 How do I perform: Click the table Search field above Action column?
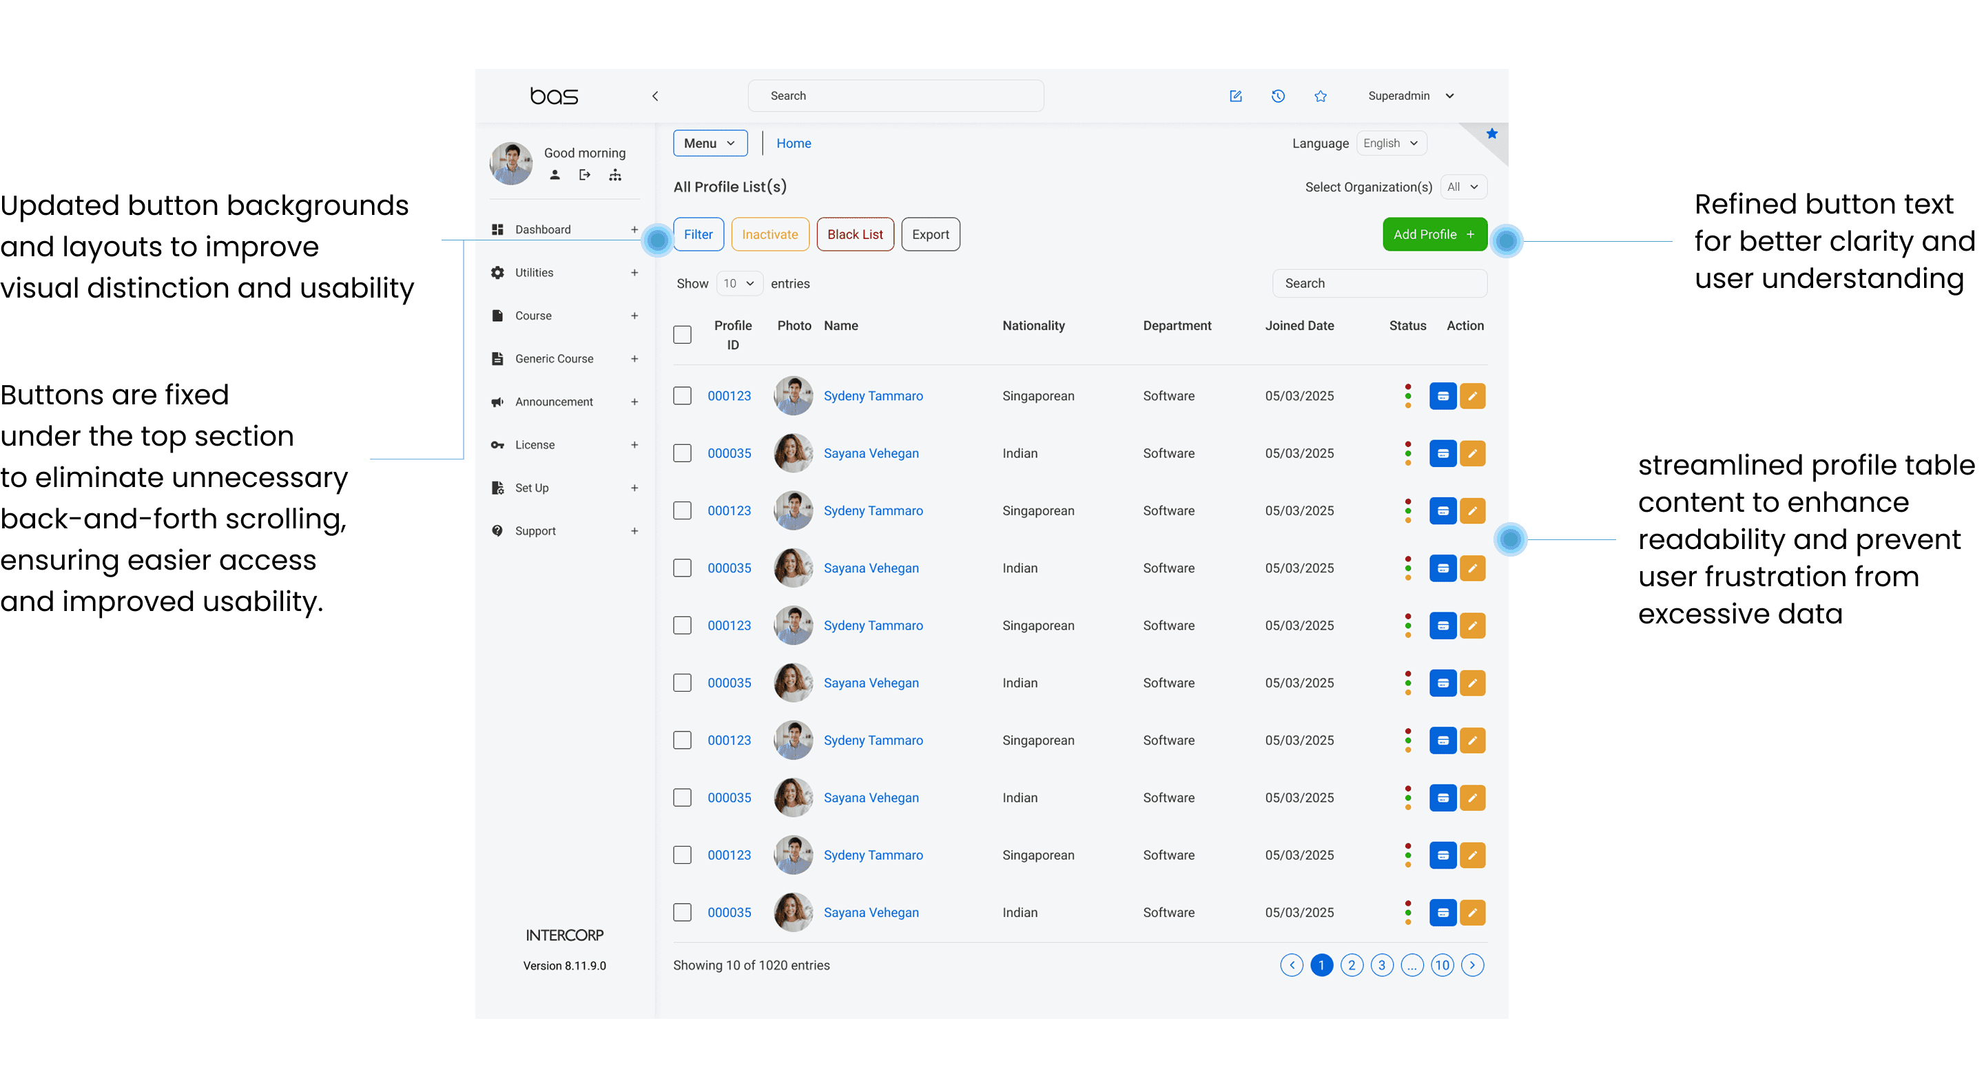pyautogui.click(x=1378, y=284)
